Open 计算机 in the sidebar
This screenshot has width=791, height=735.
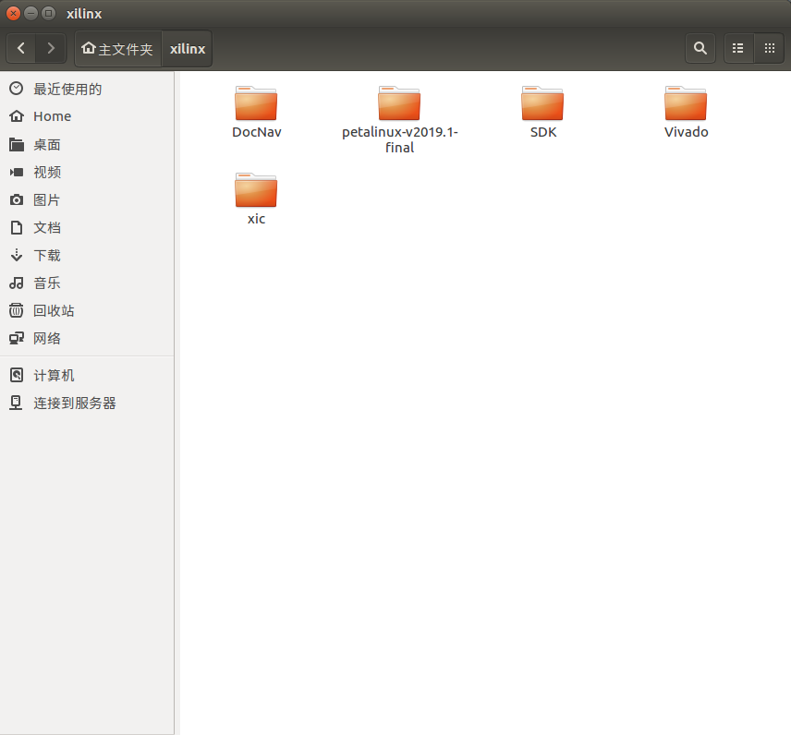pyautogui.click(x=87, y=375)
